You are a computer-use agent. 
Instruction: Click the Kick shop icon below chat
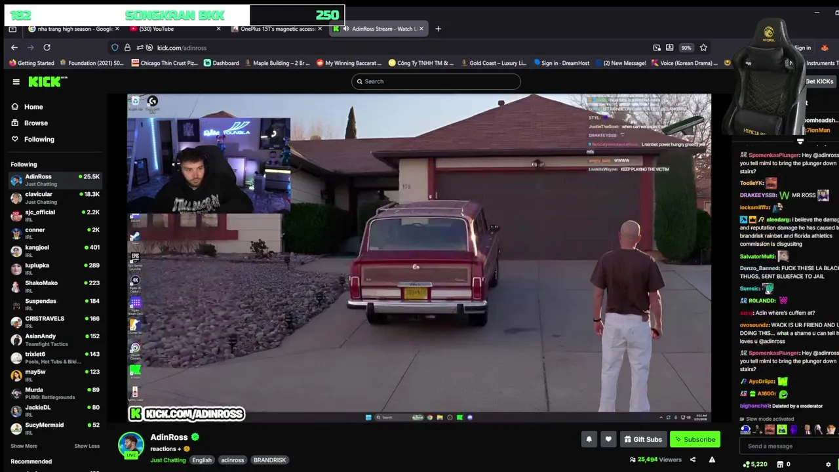tap(780, 464)
